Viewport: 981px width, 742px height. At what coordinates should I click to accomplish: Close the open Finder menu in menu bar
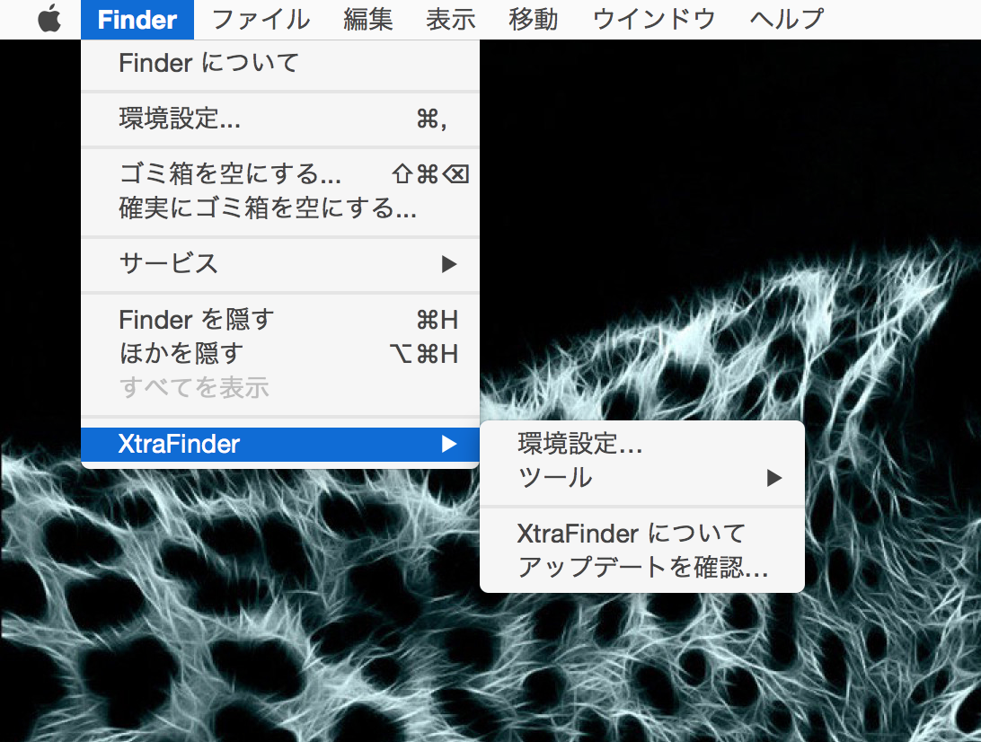click(x=137, y=20)
